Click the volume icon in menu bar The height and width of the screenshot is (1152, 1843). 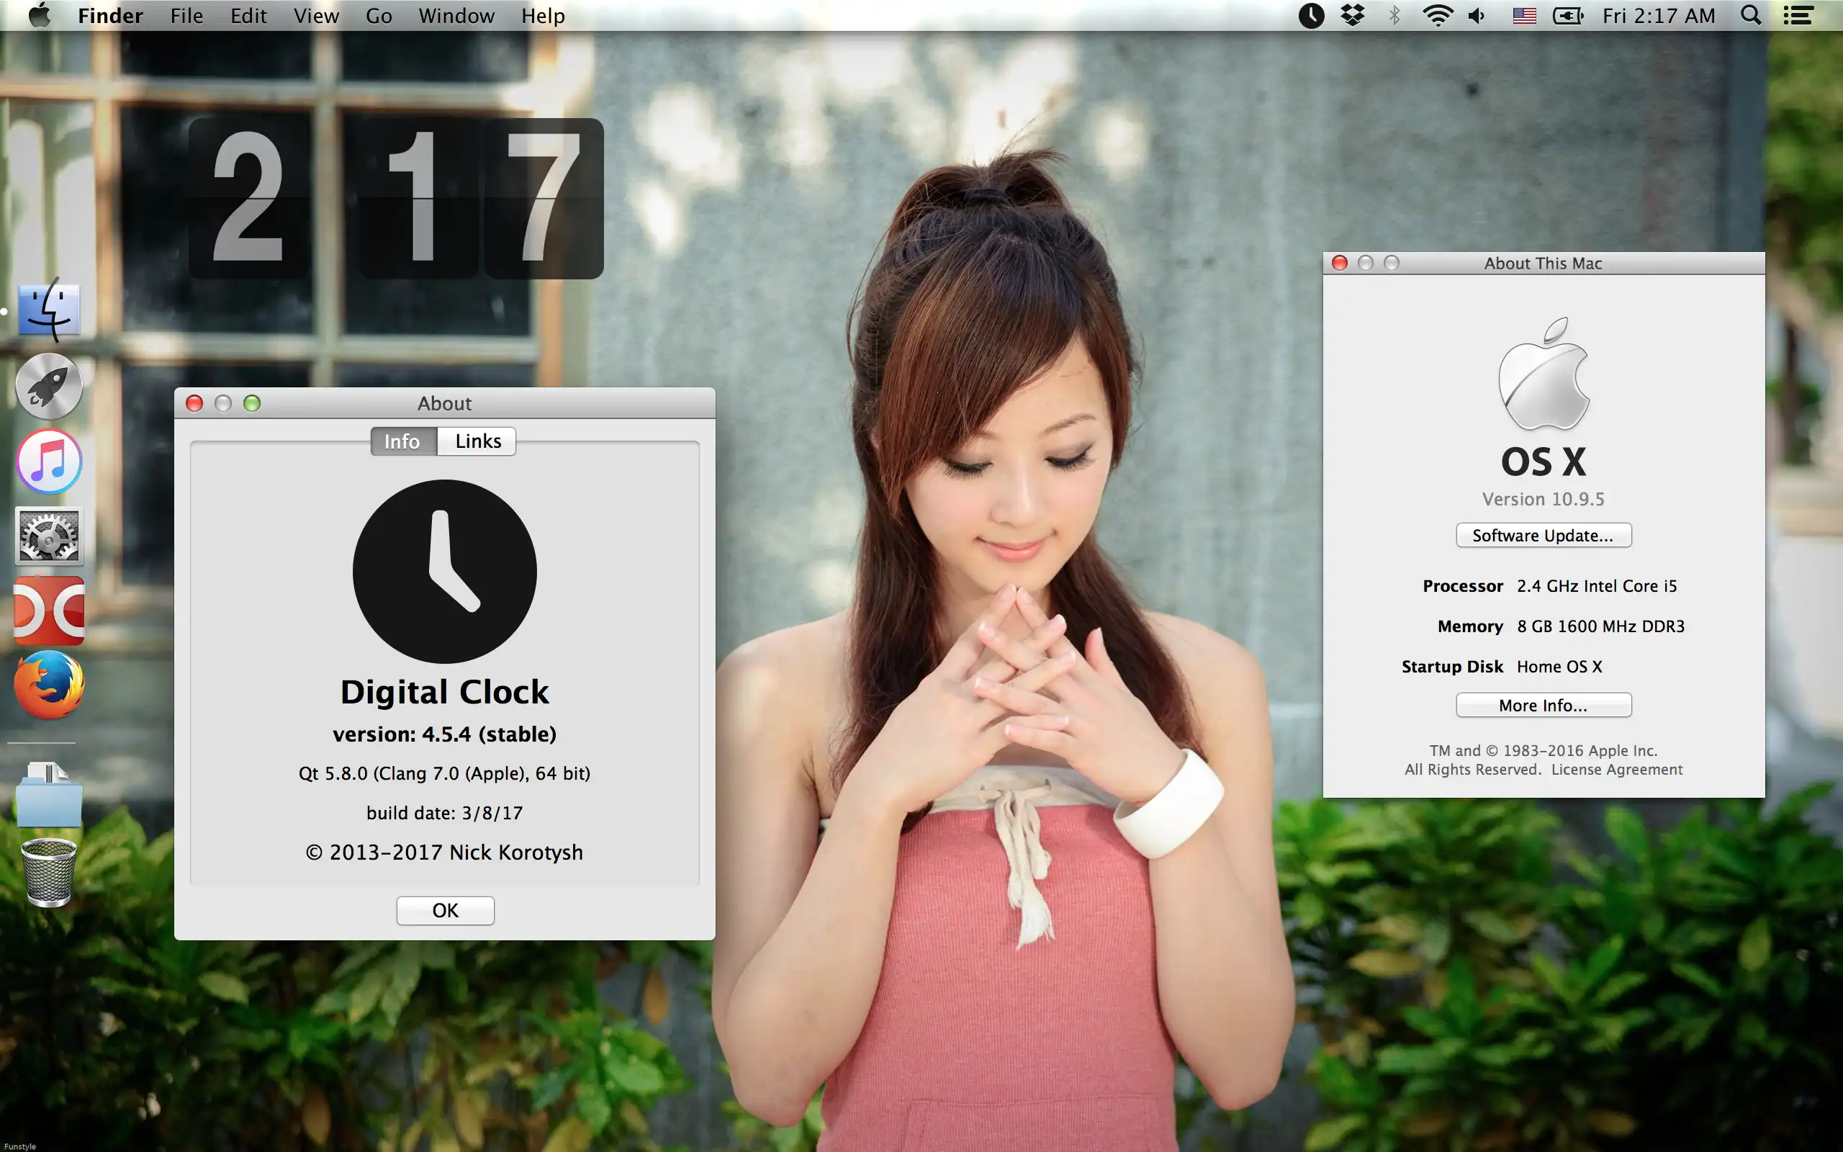click(1475, 14)
